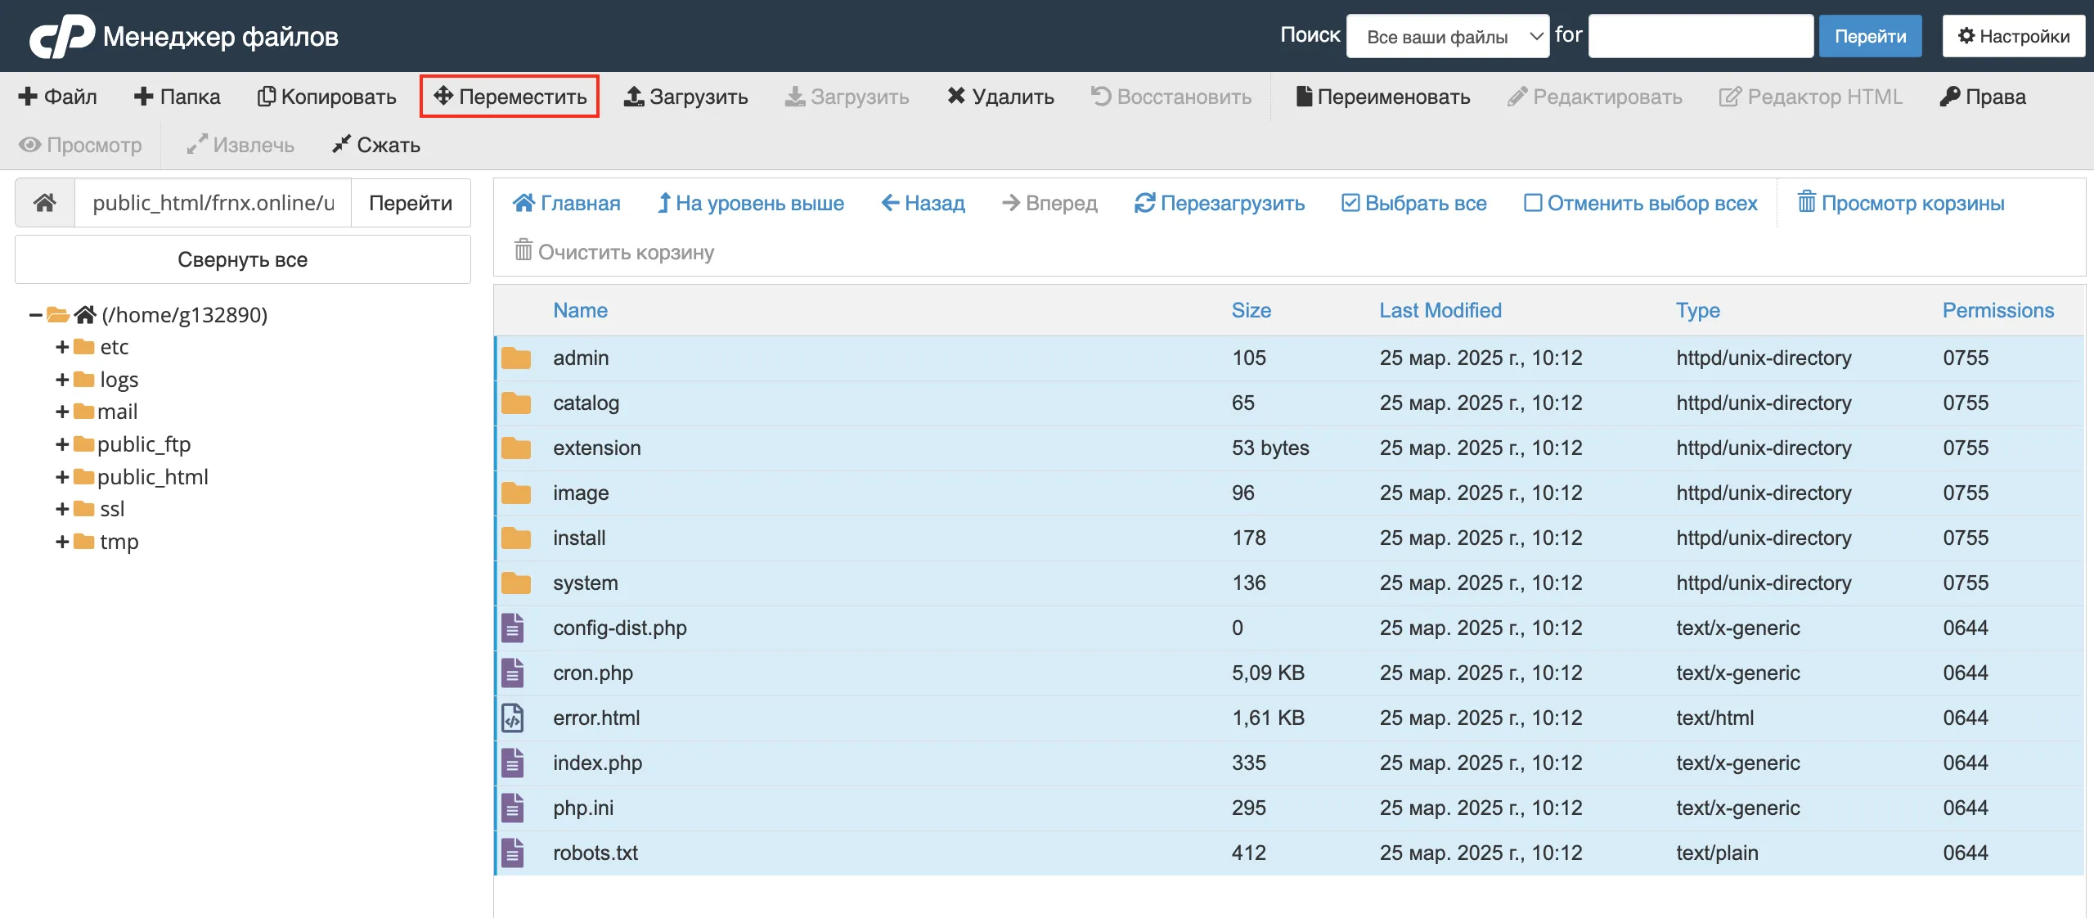Screen dimensions: 2094x918
Task: Click the active Загрузить upload button
Action: click(686, 97)
